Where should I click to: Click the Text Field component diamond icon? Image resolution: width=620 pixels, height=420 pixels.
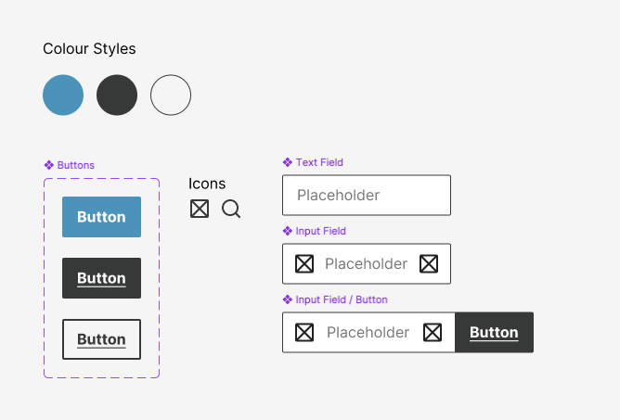(288, 162)
